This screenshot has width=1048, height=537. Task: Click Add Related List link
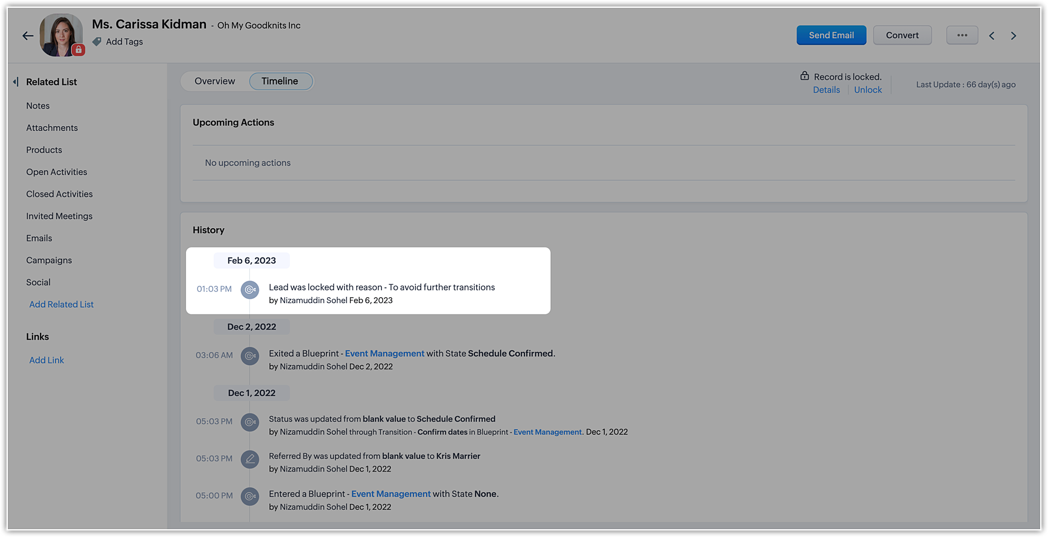[x=61, y=304]
